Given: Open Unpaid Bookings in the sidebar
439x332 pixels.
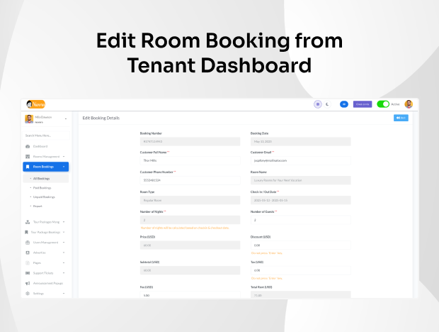Looking at the screenshot, I should [44, 197].
